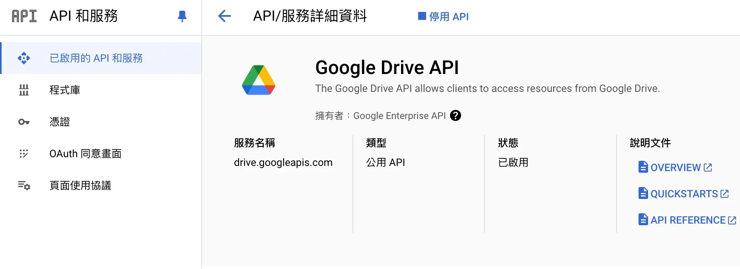Viewport: 740px width, 269px height.
Task: Click the OAuth 同意畫面 dots icon
Action: [x=24, y=154]
